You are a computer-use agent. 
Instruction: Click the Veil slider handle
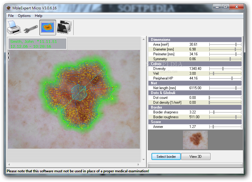[x=214, y=73]
